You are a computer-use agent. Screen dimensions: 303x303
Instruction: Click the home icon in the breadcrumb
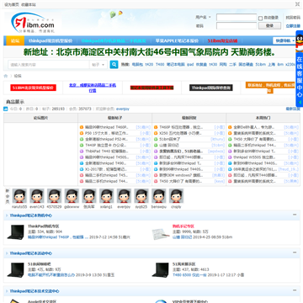tap(6, 76)
